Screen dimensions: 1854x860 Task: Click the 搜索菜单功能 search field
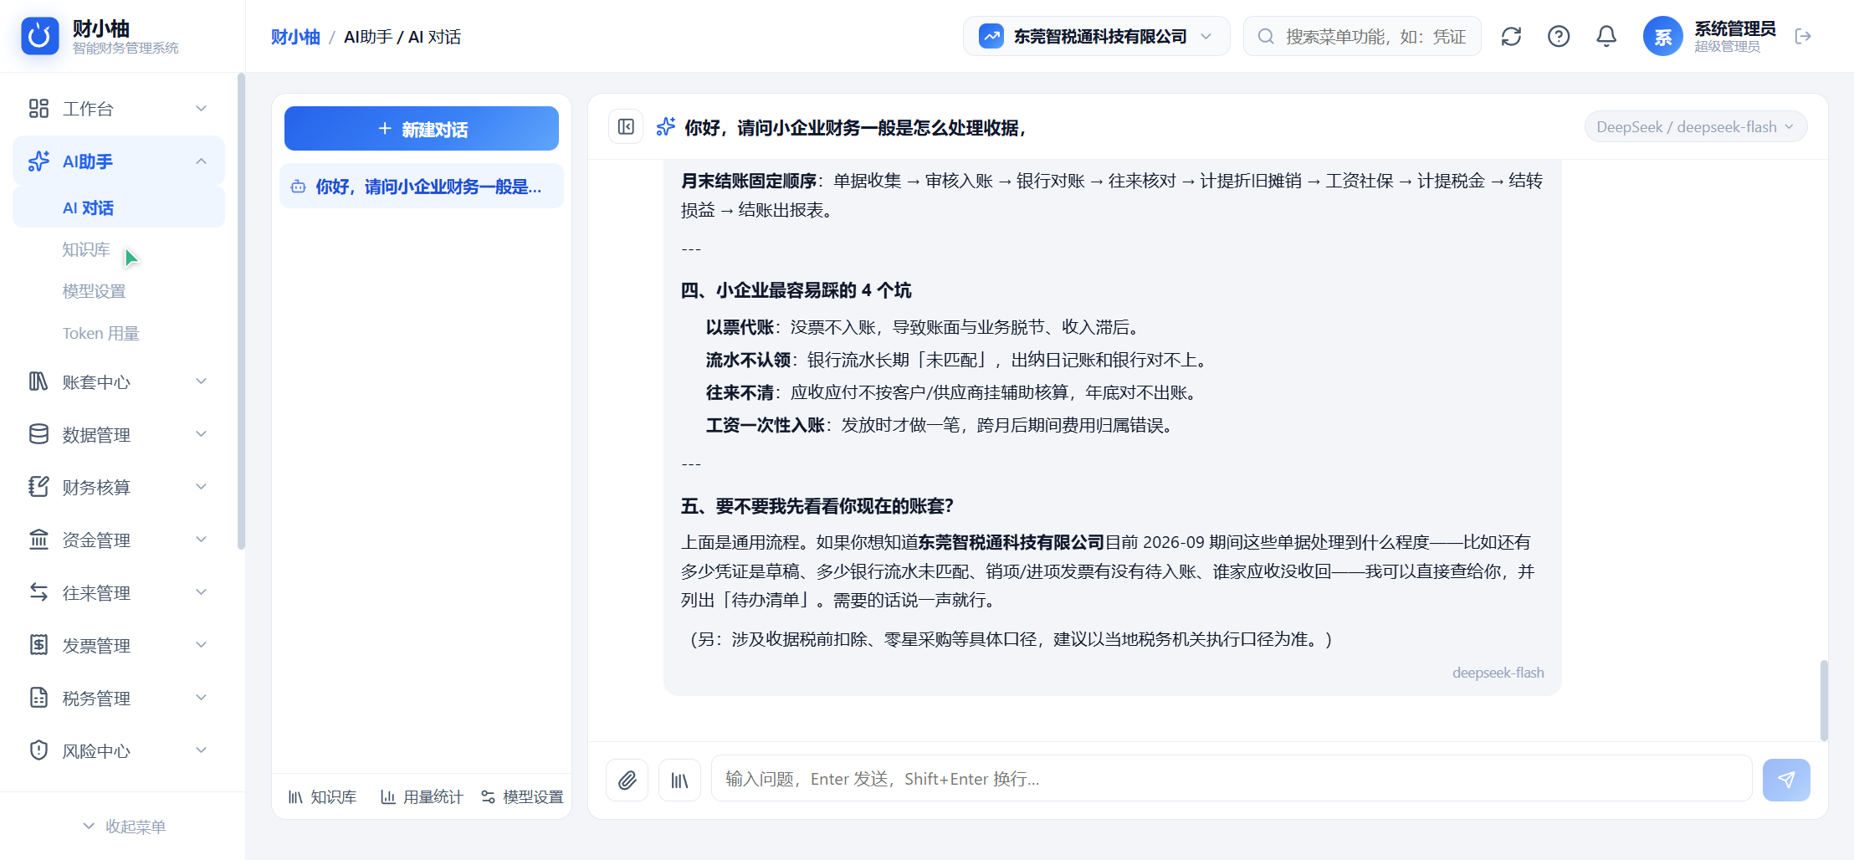1362,36
